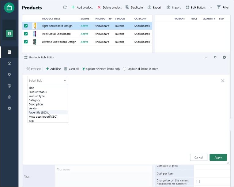Open the location pin sidebar icon
Image resolution: width=234 pixels, height=187 pixels.
9,75
